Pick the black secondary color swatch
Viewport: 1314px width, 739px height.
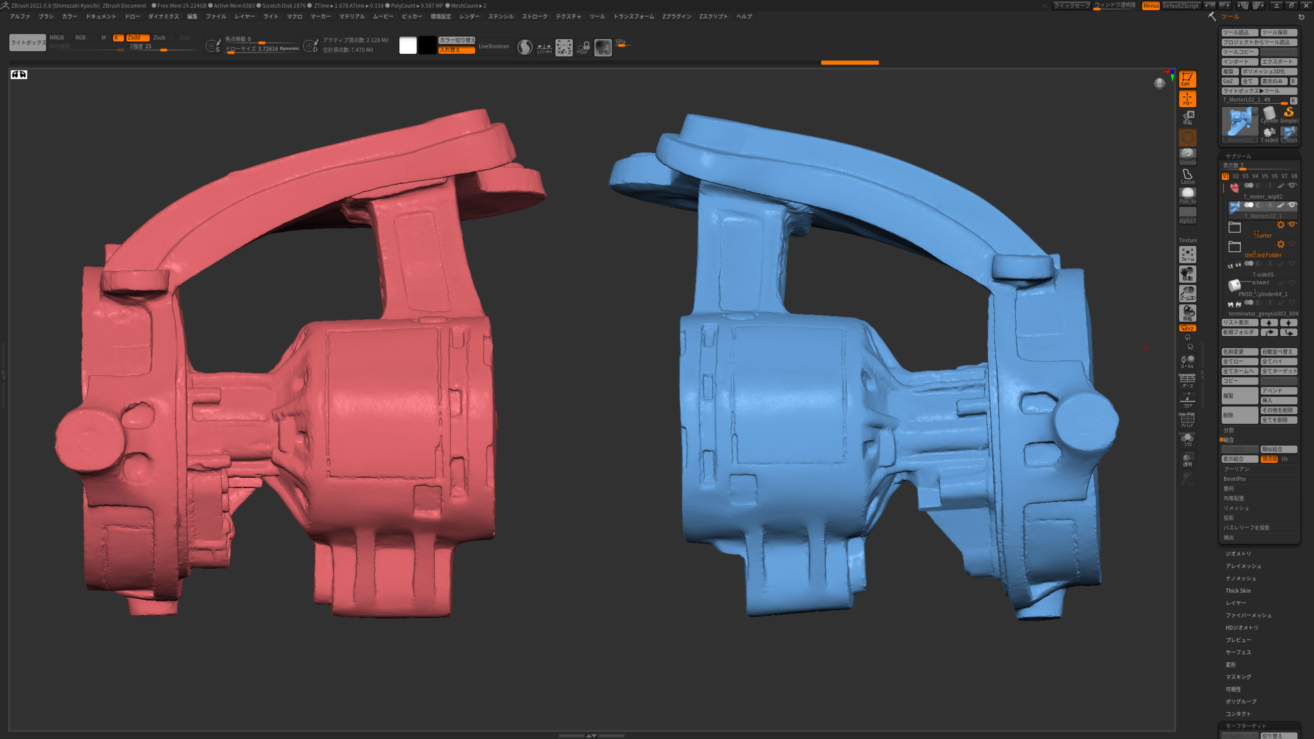point(427,46)
